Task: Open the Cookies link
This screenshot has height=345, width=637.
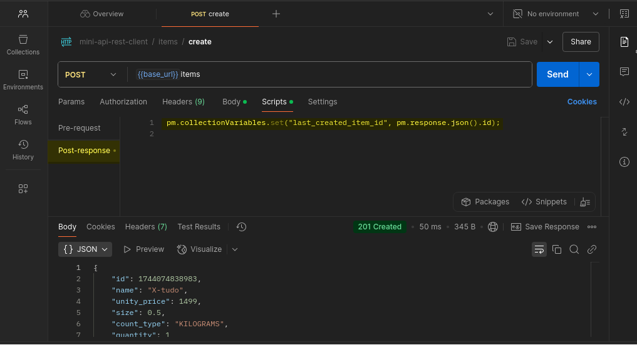Action: (582, 102)
